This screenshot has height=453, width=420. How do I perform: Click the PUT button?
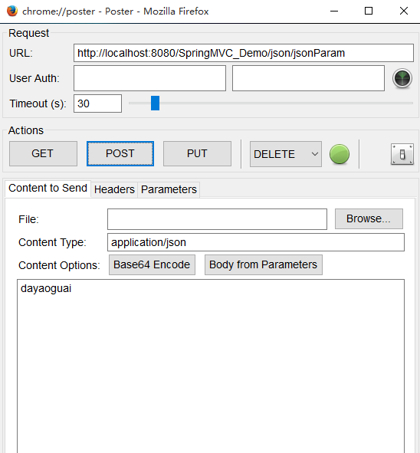pos(197,153)
